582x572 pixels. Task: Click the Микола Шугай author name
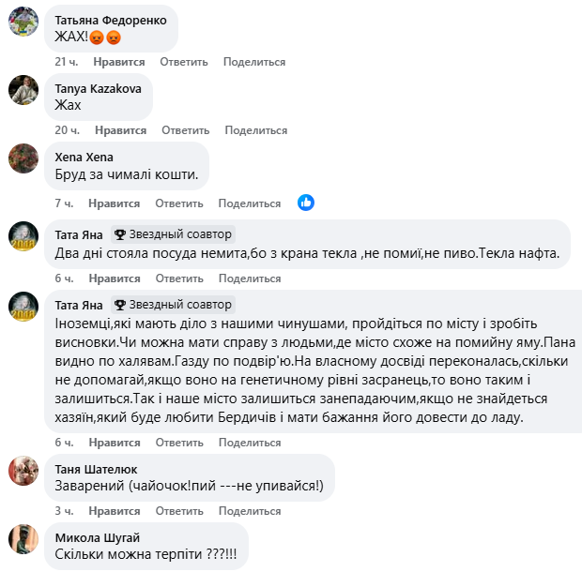coord(96,537)
